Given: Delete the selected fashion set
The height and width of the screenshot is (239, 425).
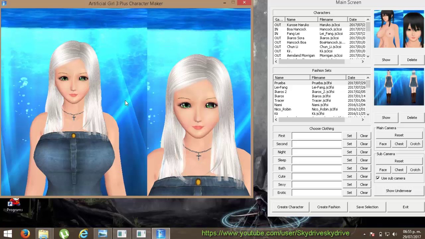Looking at the screenshot, I should pos(412,118).
